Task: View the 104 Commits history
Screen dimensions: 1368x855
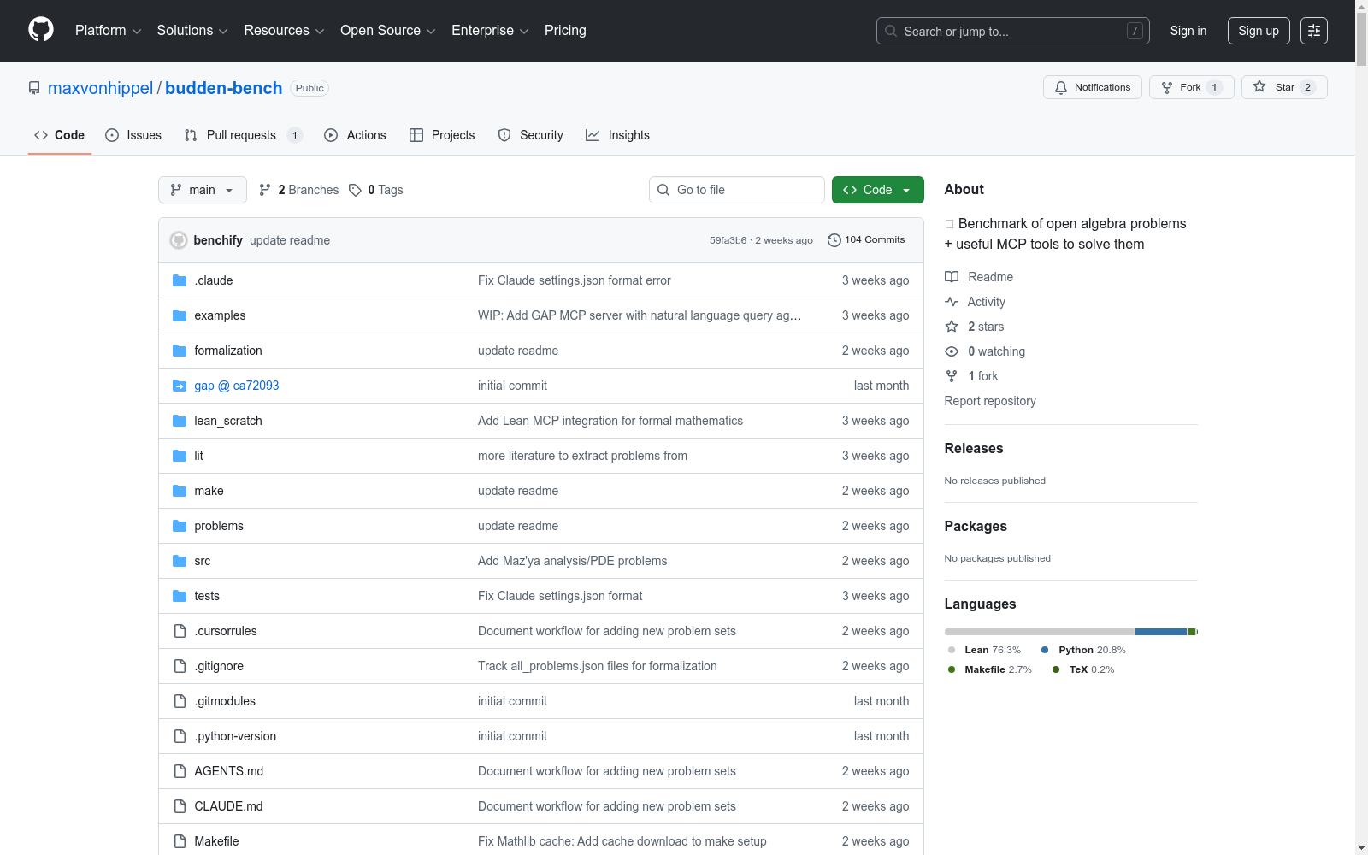Action: pos(866,240)
